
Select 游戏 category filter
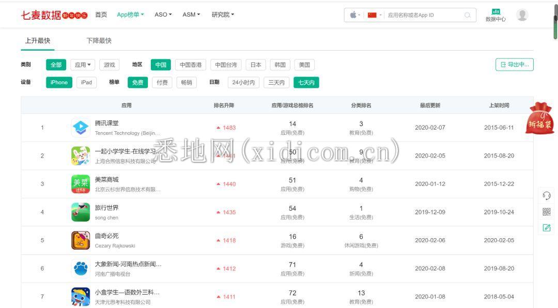click(x=109, y=65)
